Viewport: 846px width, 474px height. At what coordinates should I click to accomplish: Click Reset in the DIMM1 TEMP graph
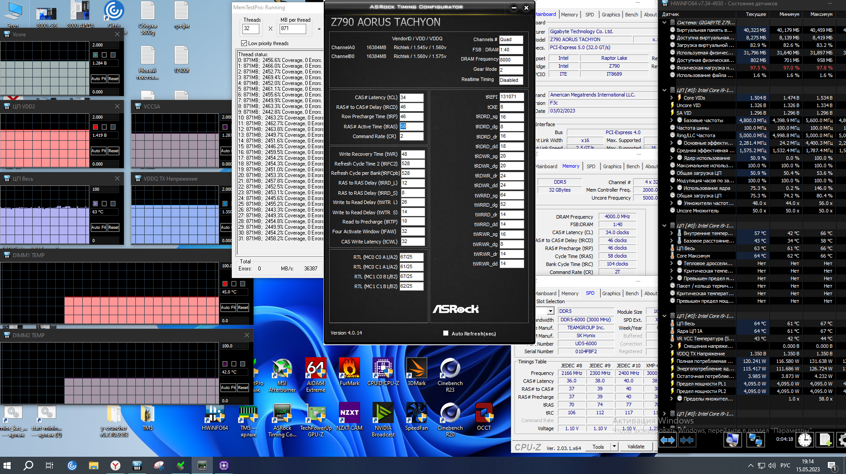click(x=243, y=308)
